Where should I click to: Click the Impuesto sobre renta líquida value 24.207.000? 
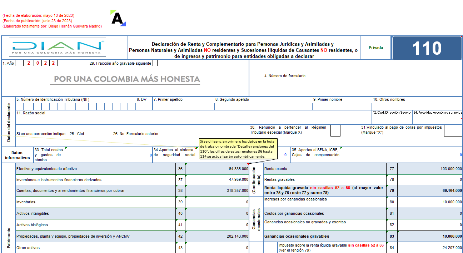pyautogui.click(x=430, y=248)
